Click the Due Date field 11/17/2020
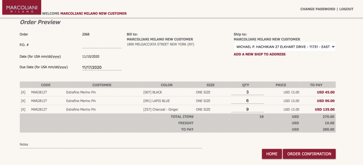Image resolution: width=363 pixels, height=165 pixels. point(102,67)
